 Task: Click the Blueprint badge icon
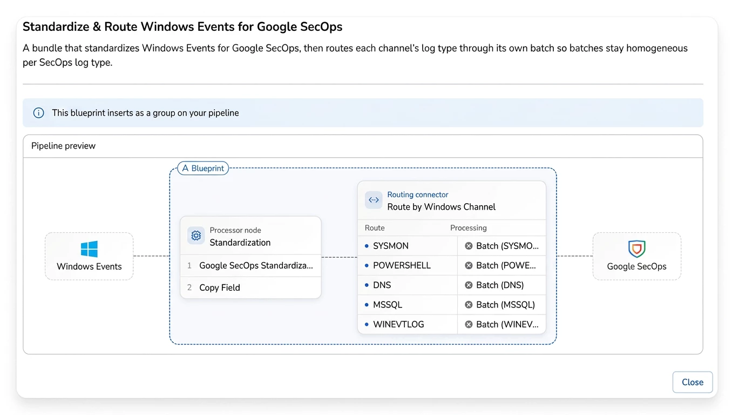click(185, 168)
